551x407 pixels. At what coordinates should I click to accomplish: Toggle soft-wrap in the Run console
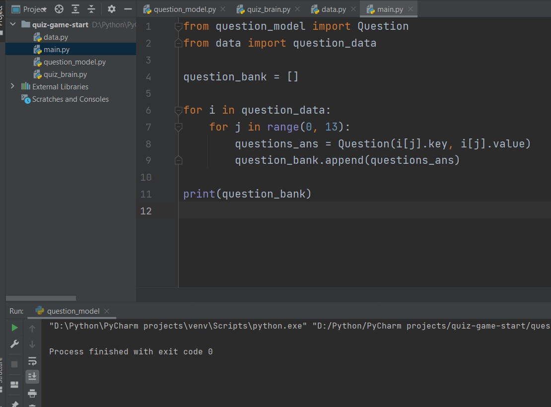(x=32, y=361)
